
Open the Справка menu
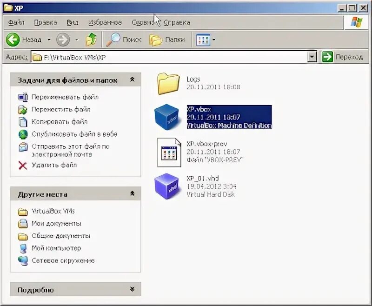pos(177,22)
